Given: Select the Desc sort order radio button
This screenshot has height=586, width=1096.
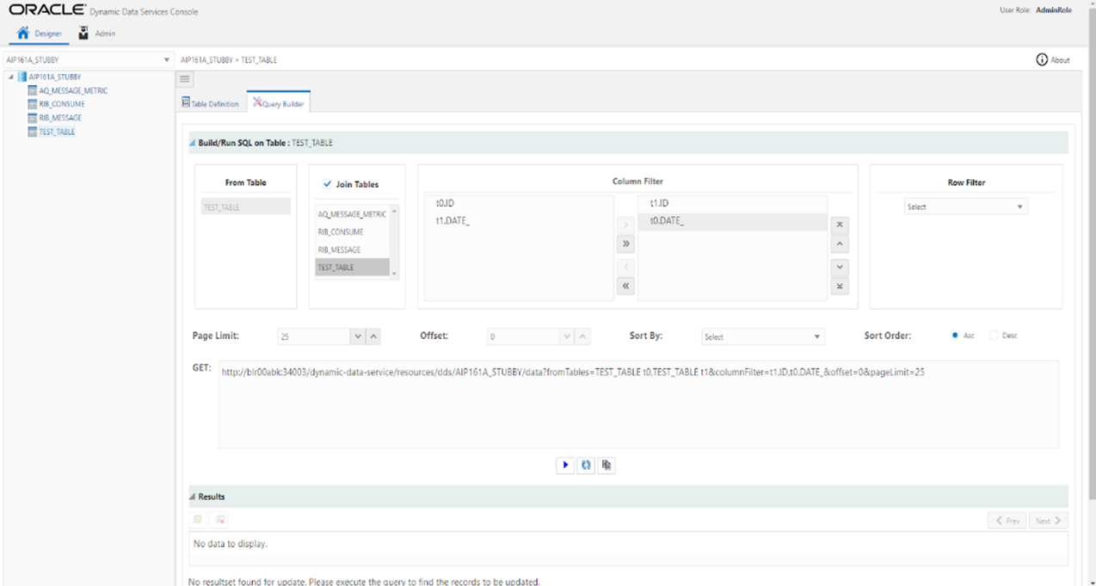Looking at the screenshot, I should point(993,336).
